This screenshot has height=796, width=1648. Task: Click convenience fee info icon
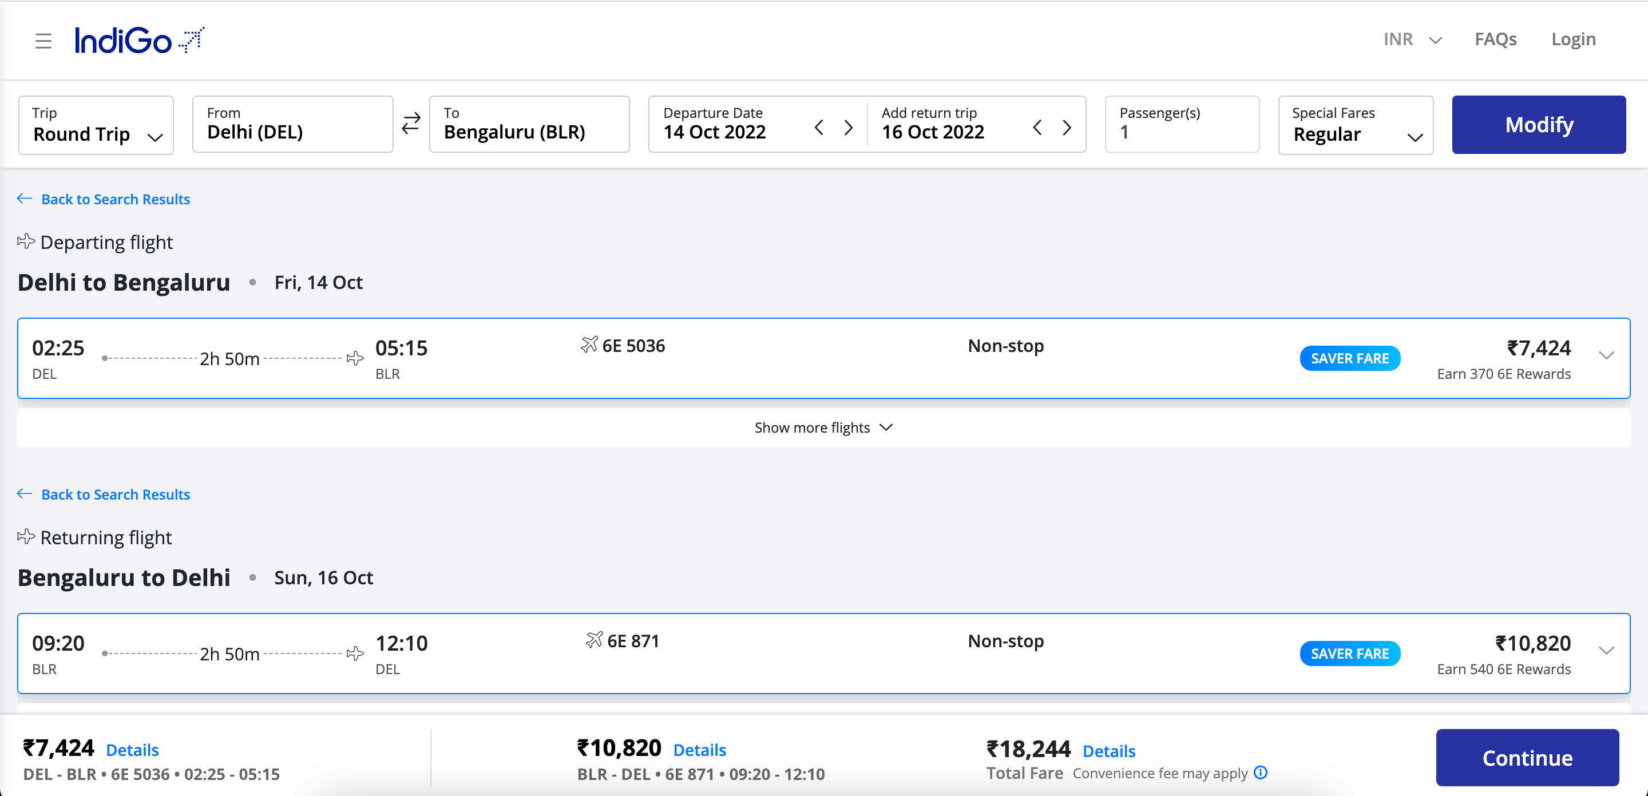coord(1260,773)
